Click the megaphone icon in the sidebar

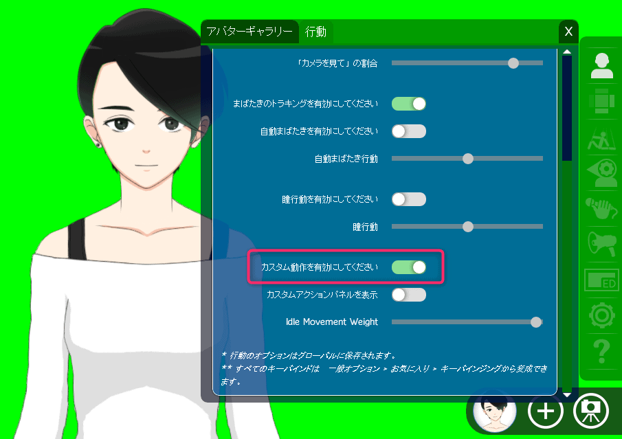(601, 243)
